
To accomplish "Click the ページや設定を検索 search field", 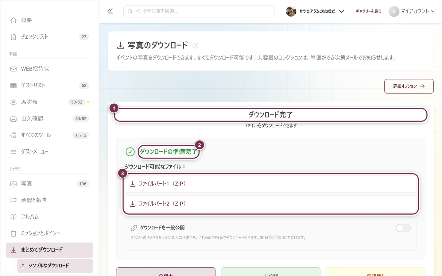I will (x=199, y=11).
